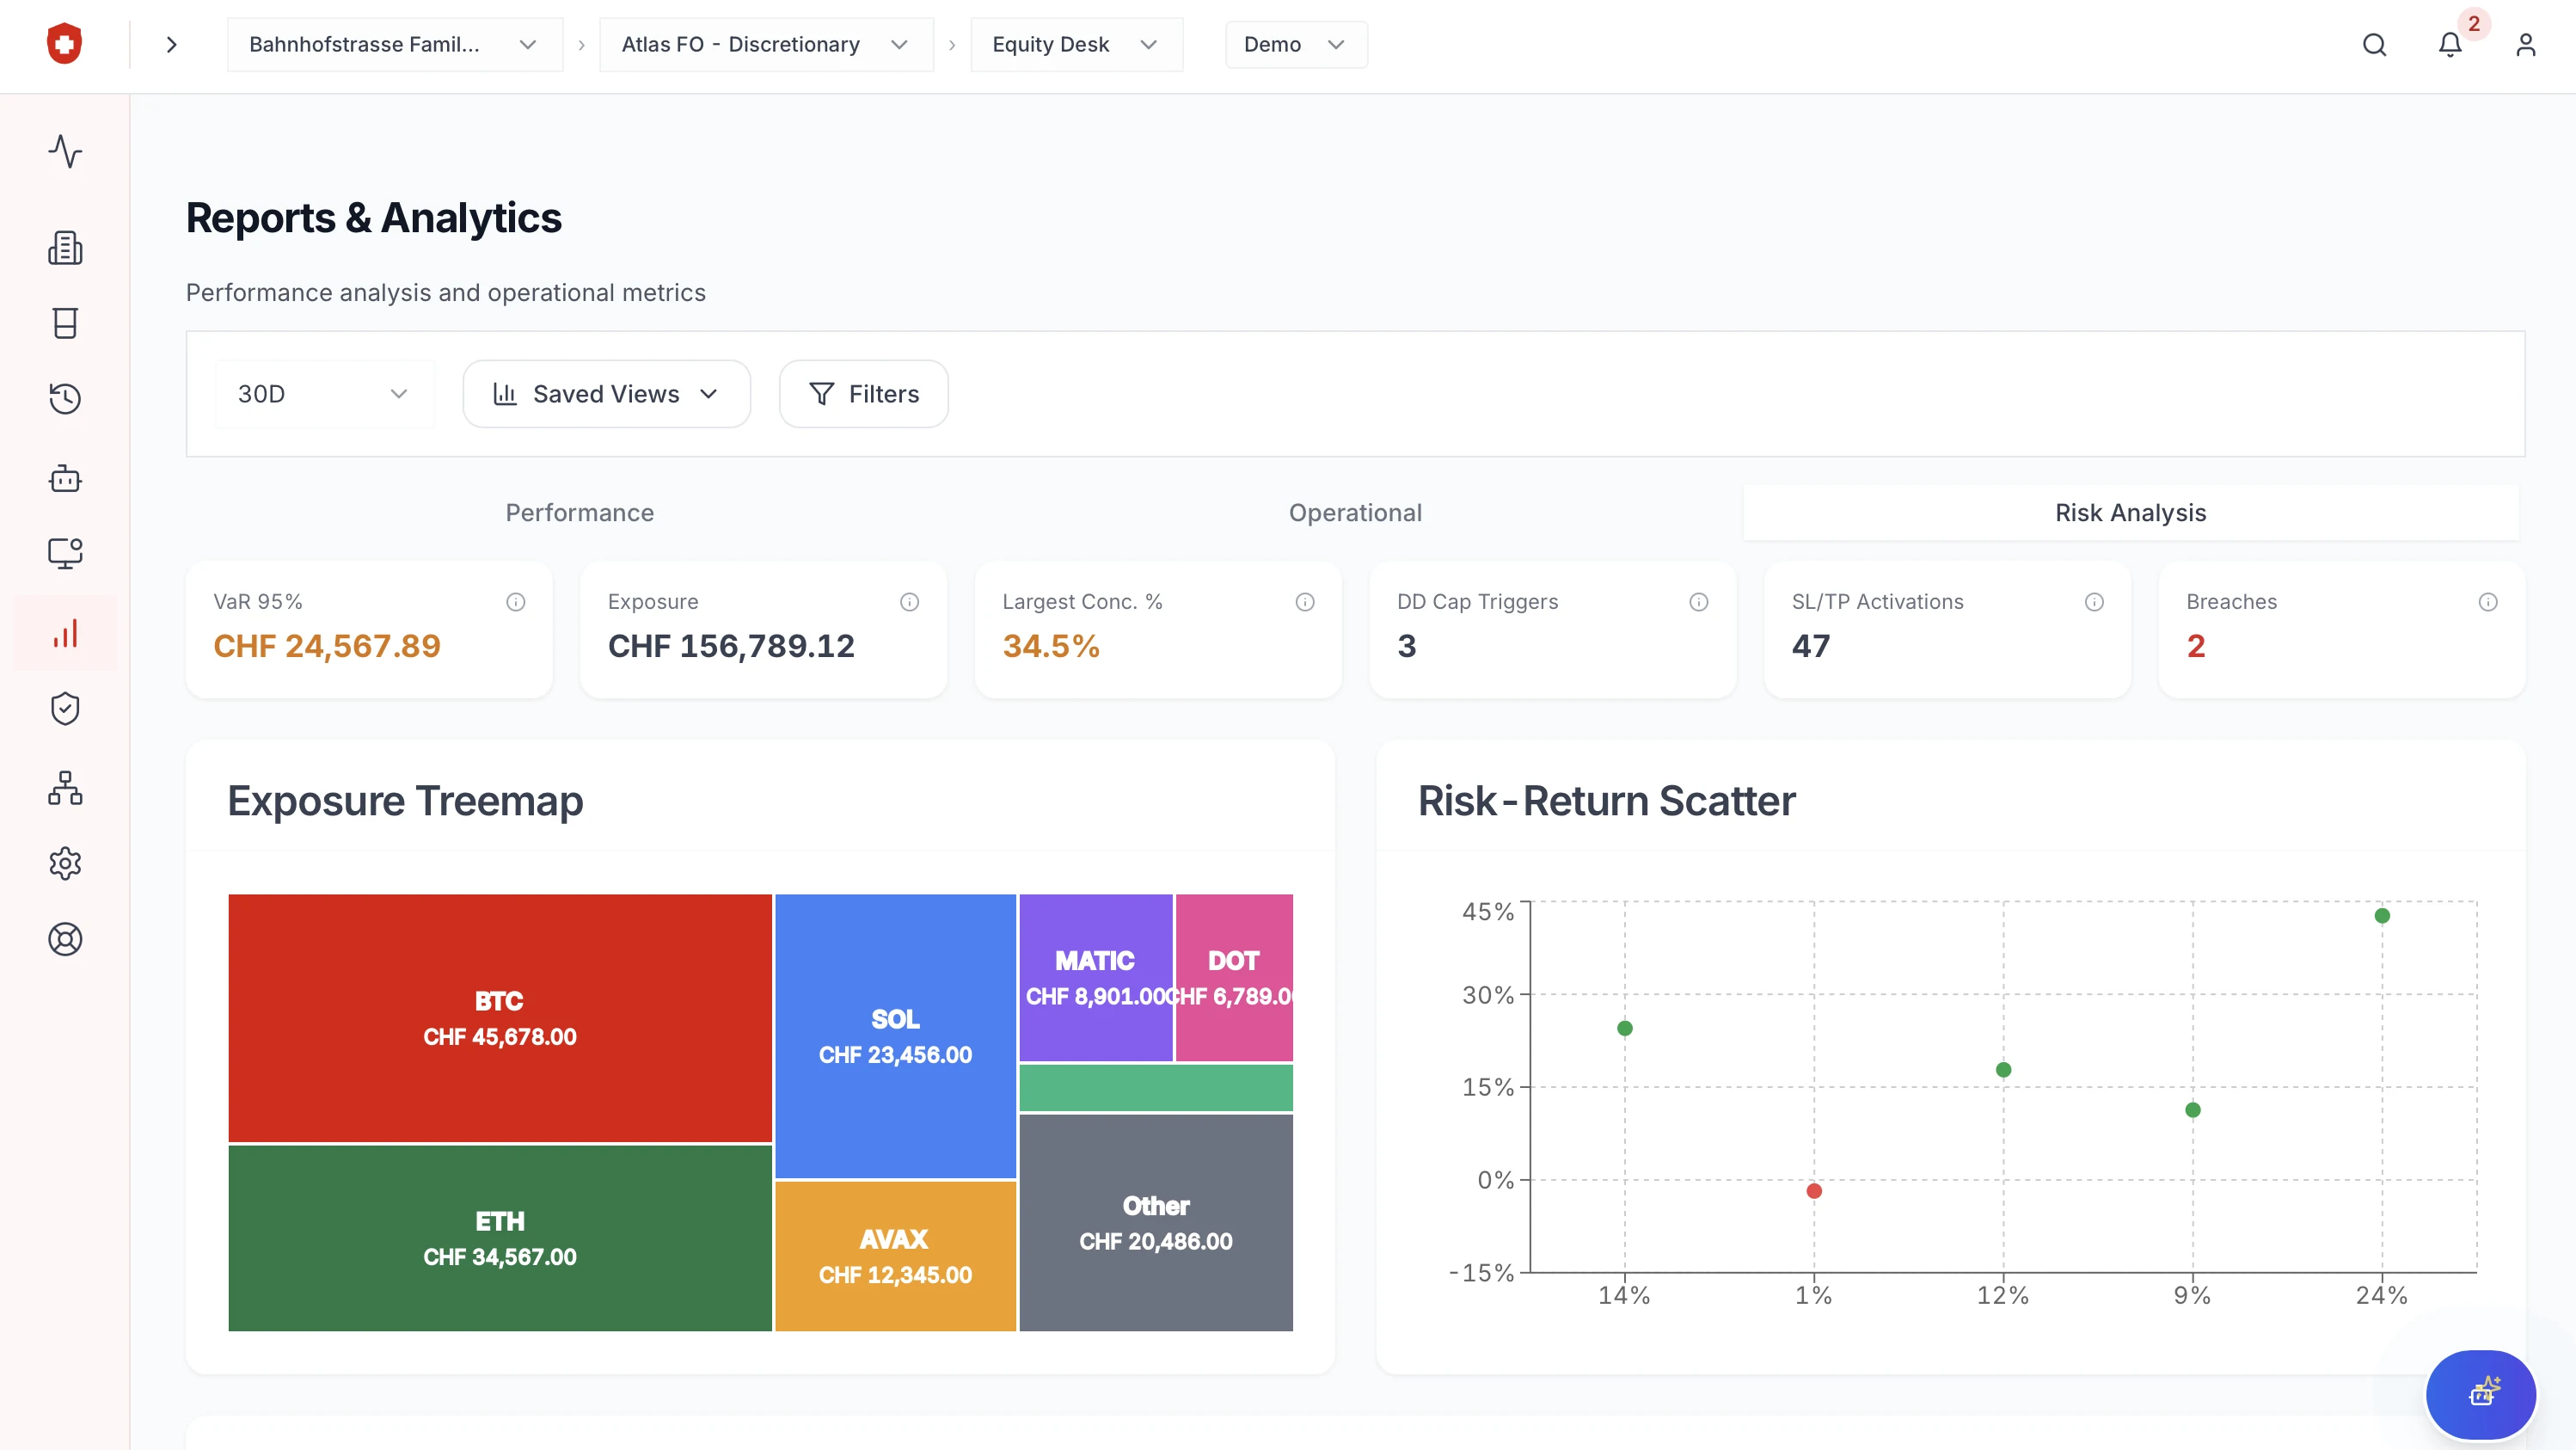Expand the 30D time range dropdown
This screenshot has height=1450, width=2576.
pos(324,394)
